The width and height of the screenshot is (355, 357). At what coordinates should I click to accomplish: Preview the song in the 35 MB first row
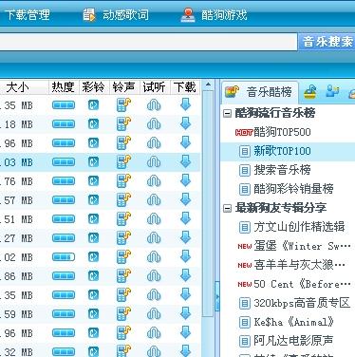coord(154,105)
